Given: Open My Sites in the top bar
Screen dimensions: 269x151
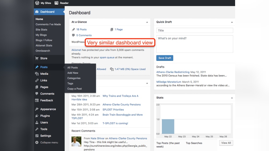Looking at the screenshot, I should pos(46,3).
